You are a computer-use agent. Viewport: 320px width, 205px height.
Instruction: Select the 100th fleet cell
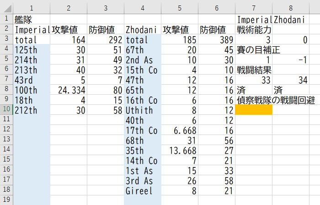(x=32, y=90)
